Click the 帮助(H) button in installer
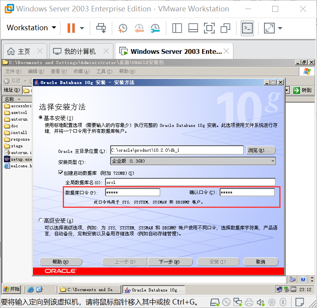The image size is (317, 308). (x=61, y=262)
